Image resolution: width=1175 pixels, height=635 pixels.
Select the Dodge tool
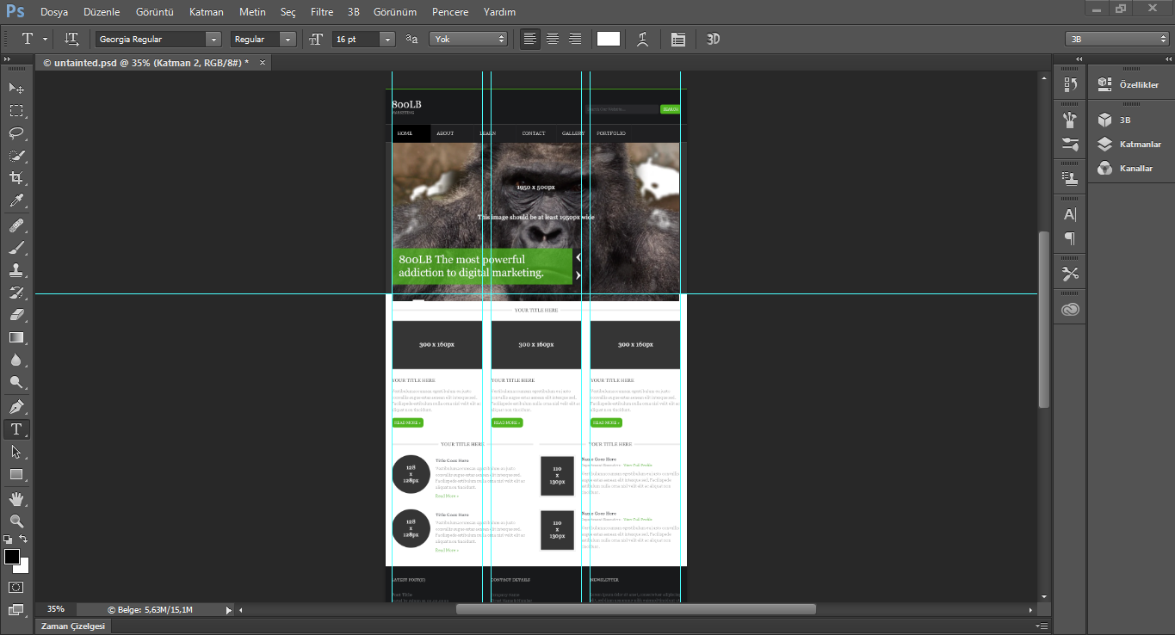16,382
